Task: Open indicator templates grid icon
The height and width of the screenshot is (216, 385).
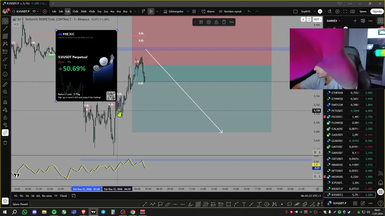Action: 194,11
